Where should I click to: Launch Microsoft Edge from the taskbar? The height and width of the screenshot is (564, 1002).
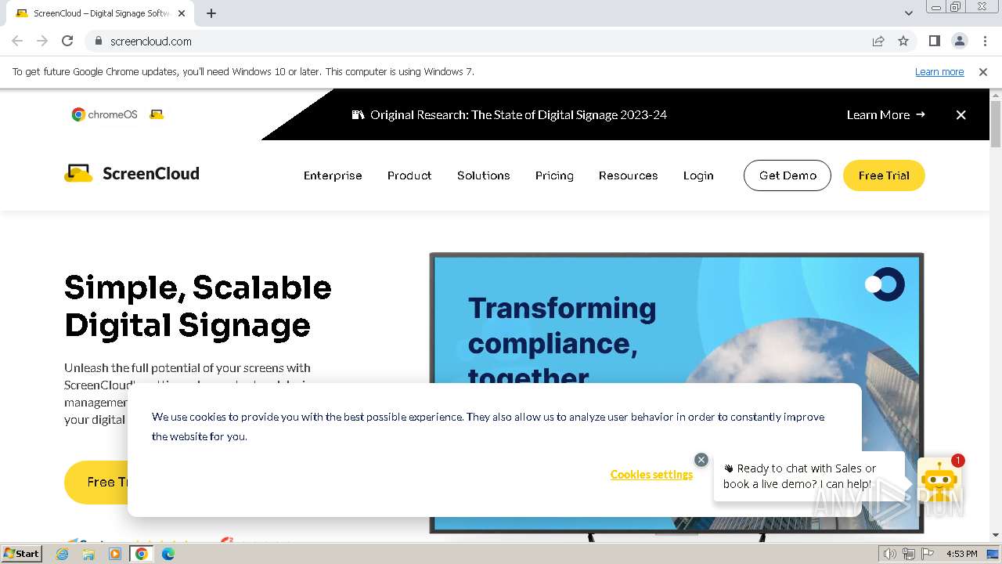pyautogui.click(x=168, y=554)
